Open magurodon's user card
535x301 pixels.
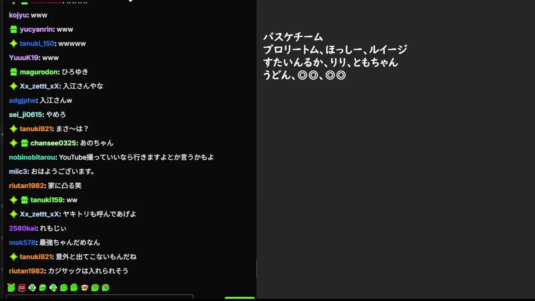coord(39,72)
